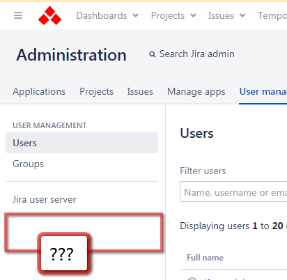This screenshot has width=287, height=280.
Task: Expand the Issues dropdown in top navigation
Action: 226,15
